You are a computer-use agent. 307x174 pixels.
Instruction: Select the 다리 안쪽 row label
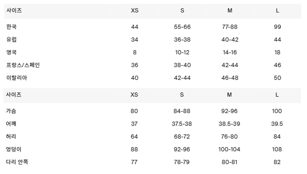[x=17, y=162]
